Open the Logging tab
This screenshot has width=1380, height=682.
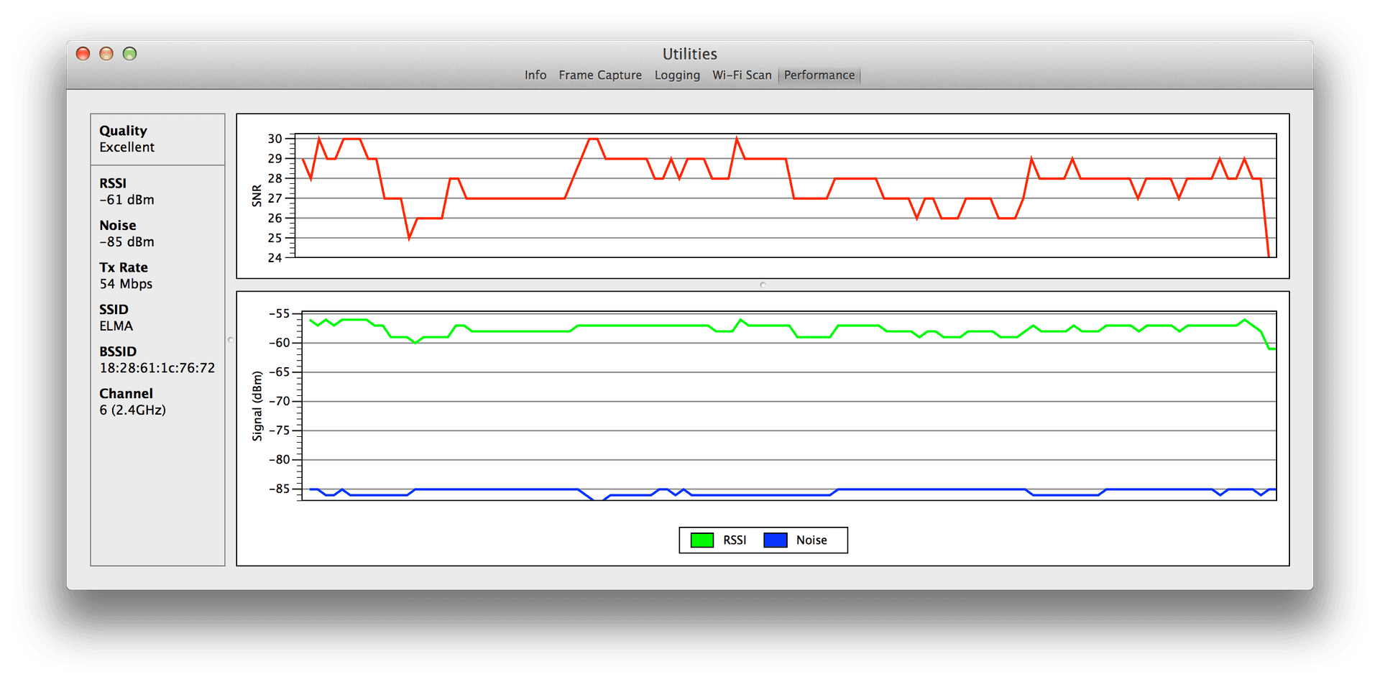[676, 75]
